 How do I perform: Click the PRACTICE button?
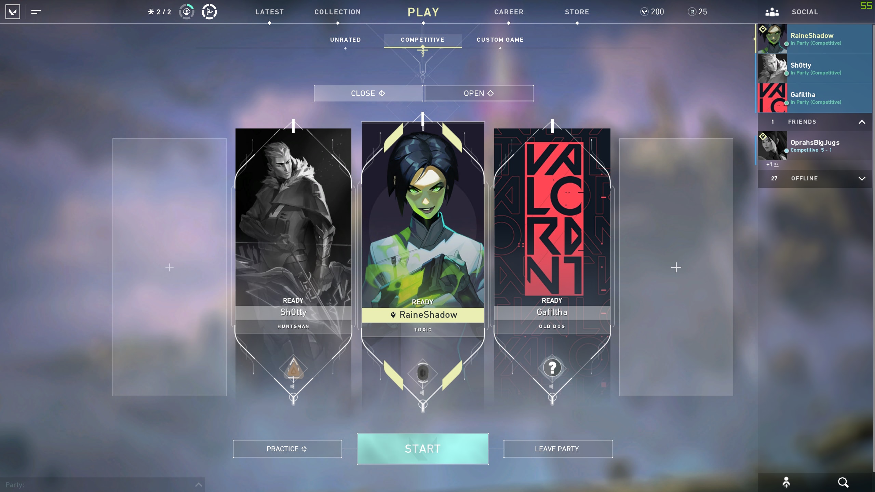tap(287, 449)
